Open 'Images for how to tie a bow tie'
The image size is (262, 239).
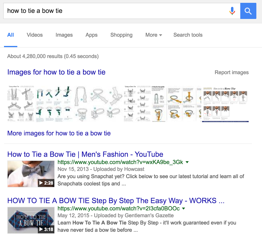pos(56,72)
